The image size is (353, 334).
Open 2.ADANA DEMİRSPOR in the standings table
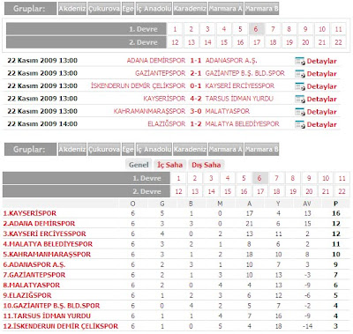39,224
